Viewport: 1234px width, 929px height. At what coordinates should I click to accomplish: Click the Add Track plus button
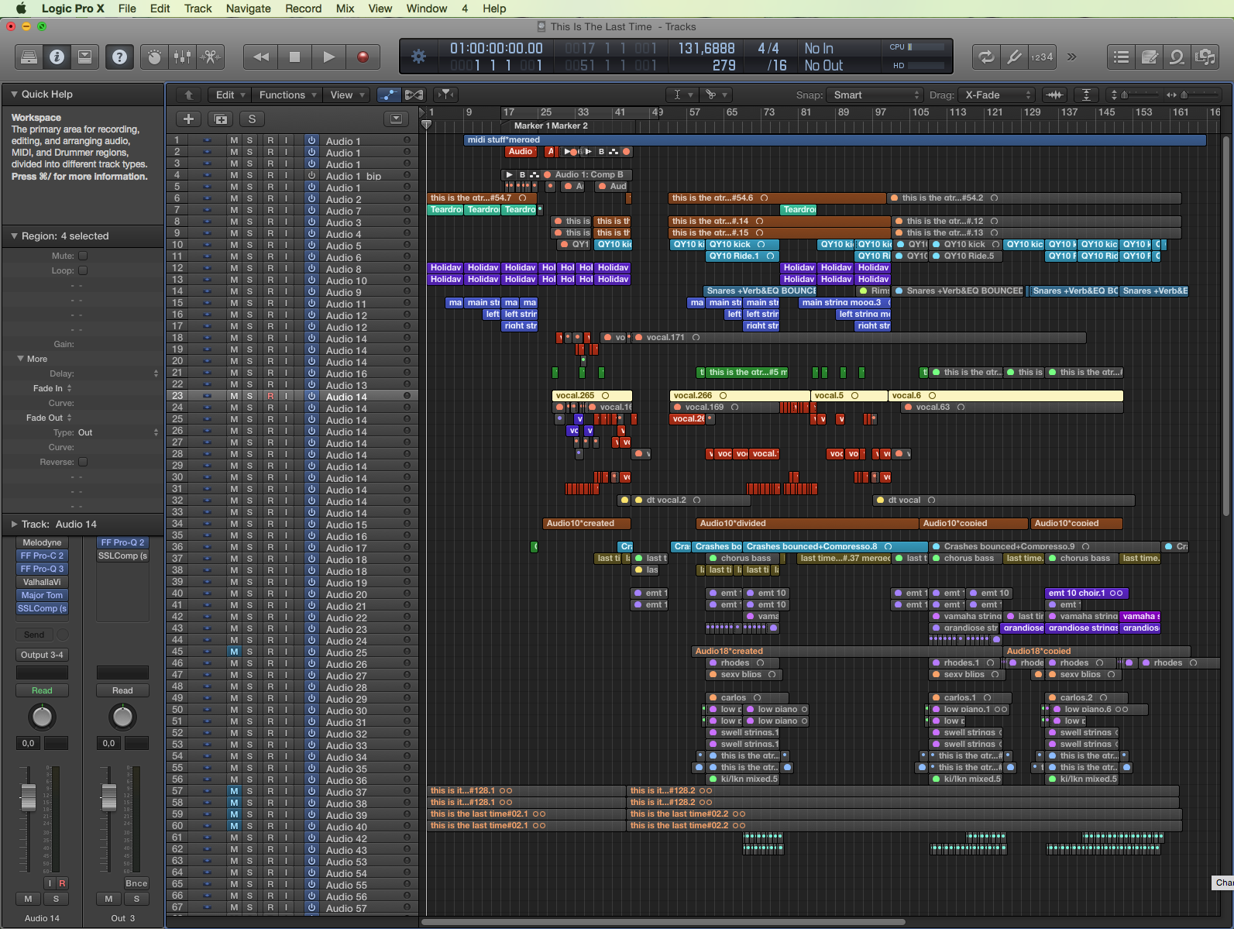tap(188, 119)
